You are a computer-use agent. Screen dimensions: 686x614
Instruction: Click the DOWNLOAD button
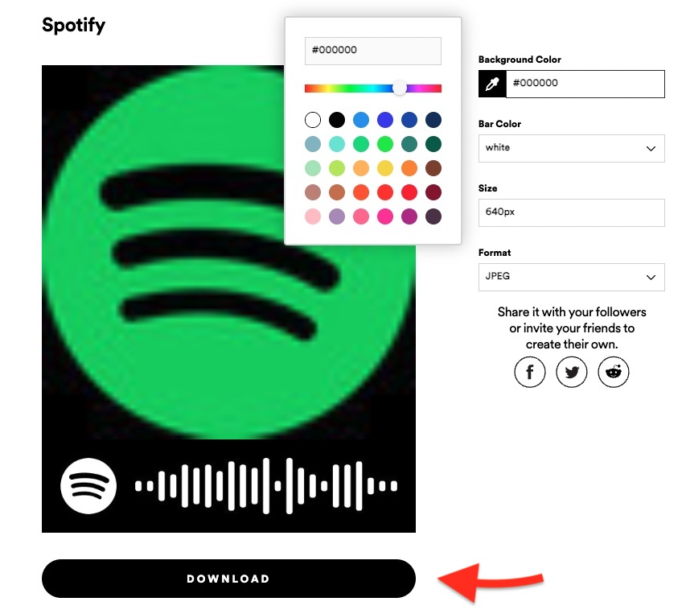coord(228,579)
